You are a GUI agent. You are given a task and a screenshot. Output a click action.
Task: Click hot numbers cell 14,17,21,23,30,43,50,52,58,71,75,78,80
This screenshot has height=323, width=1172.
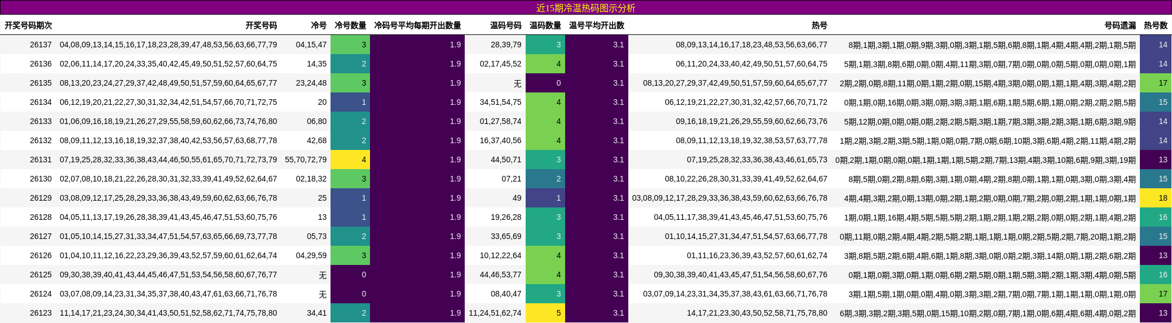pyautogui.click(x=757, y=313)
